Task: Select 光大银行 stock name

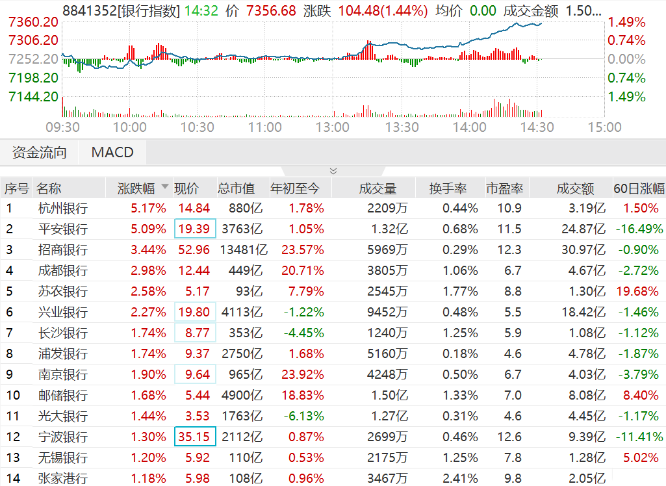Action: [x=63, y=416]
